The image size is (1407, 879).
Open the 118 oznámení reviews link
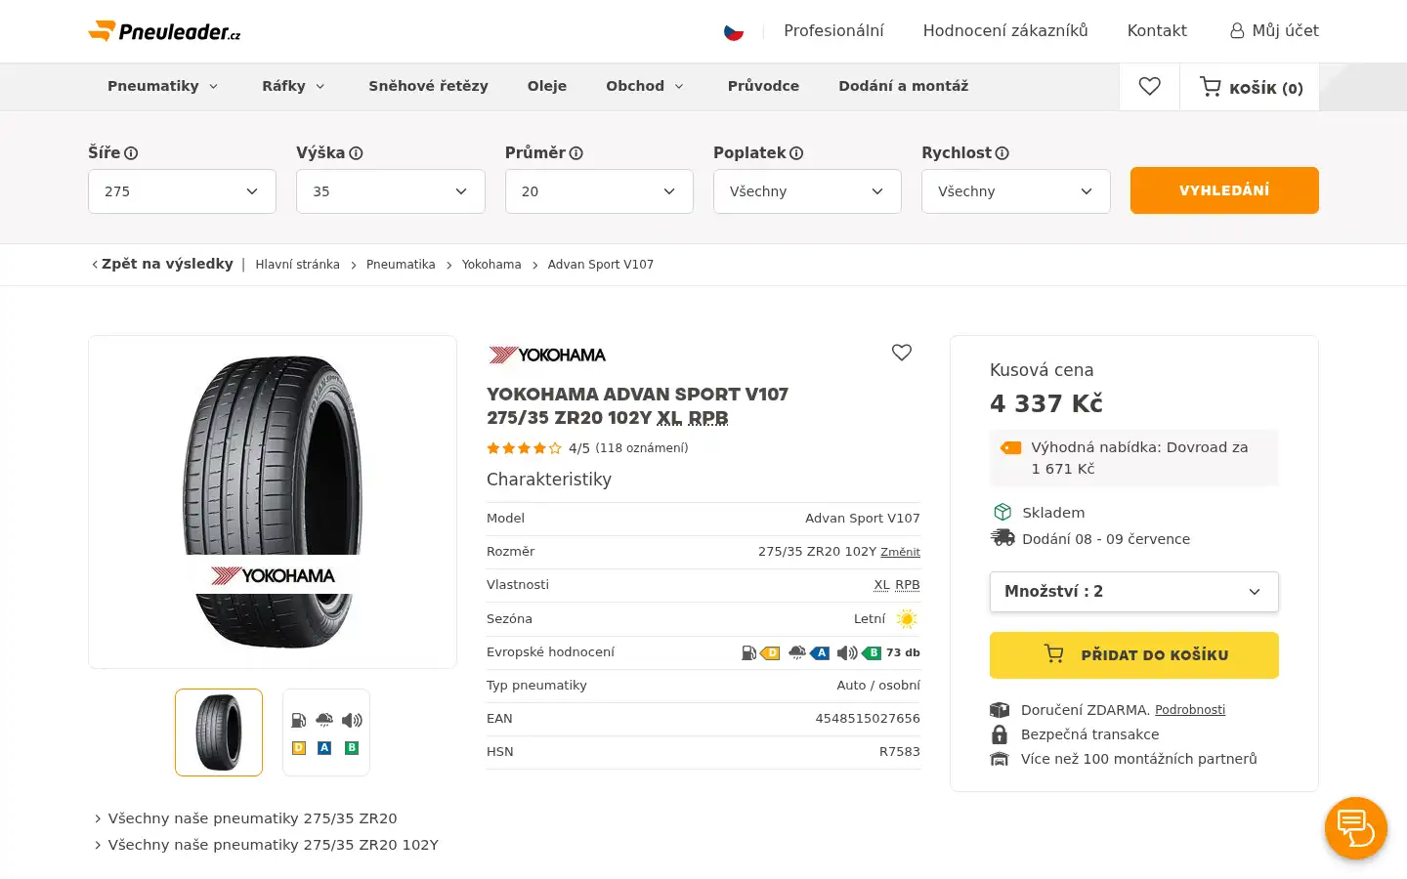pos(642,448)
